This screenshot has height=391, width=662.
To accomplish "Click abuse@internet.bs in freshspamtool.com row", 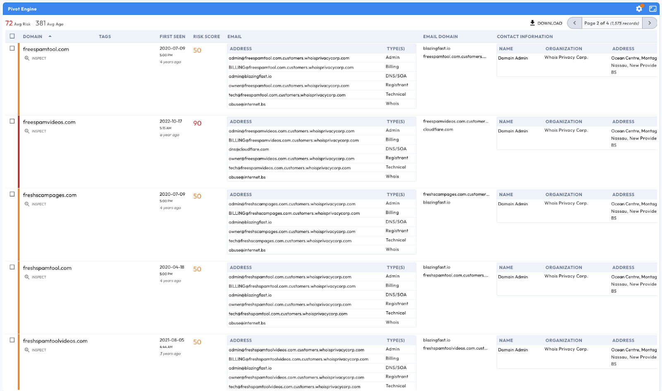I will click(x=247, y=323).
